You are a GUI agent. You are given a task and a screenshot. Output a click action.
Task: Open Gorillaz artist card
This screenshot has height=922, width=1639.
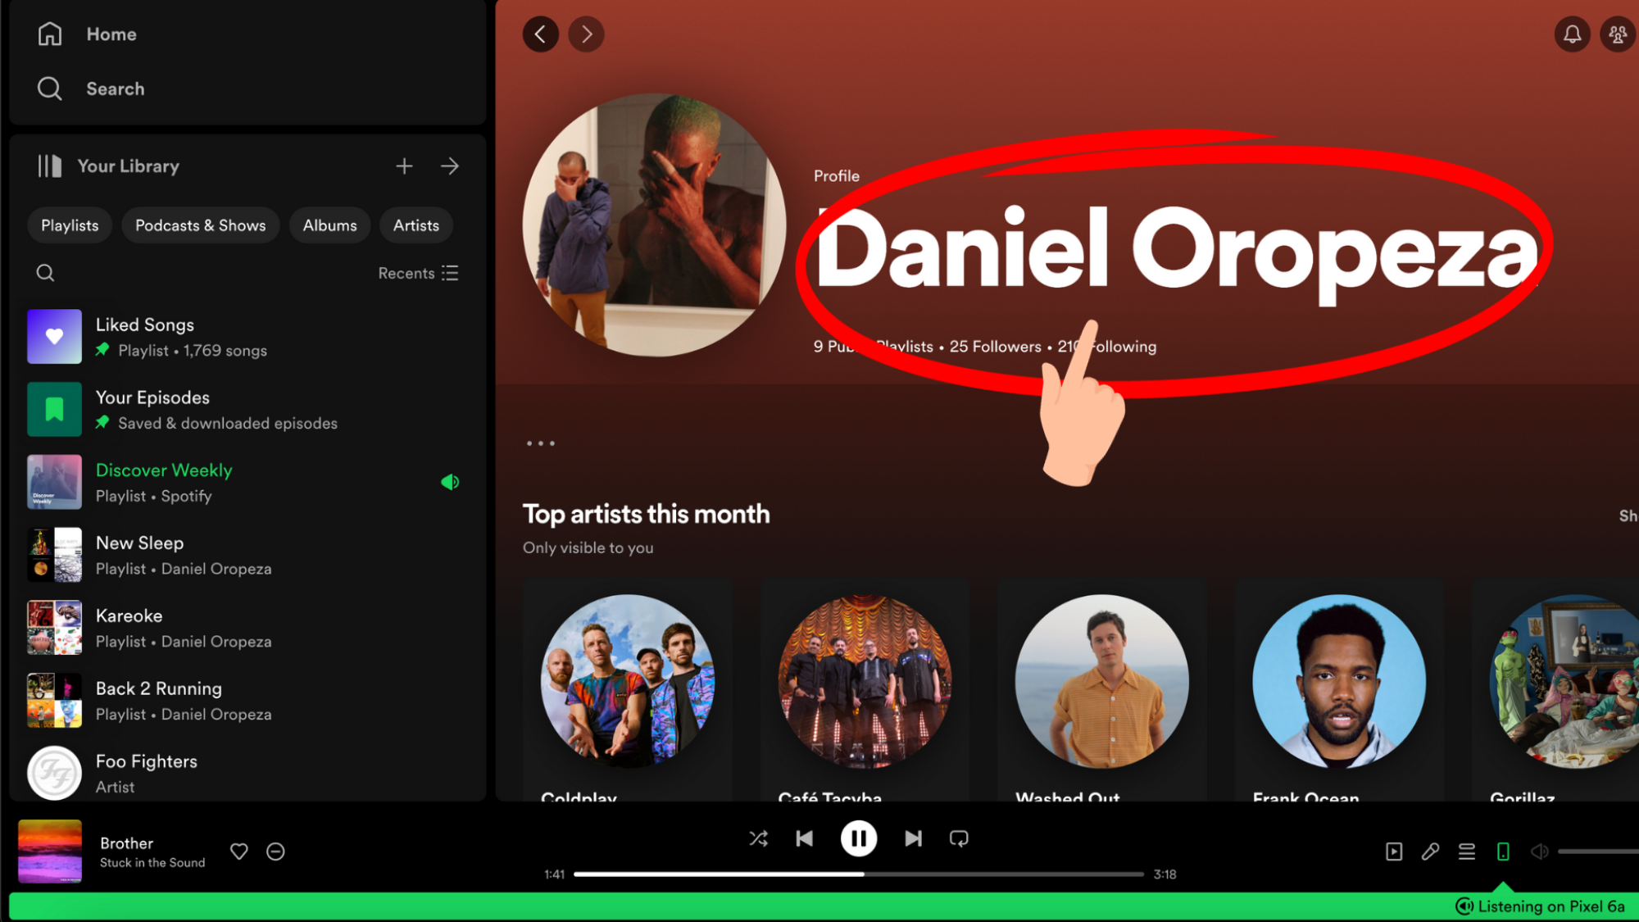pyautogui.click(x=1555, y=690)
